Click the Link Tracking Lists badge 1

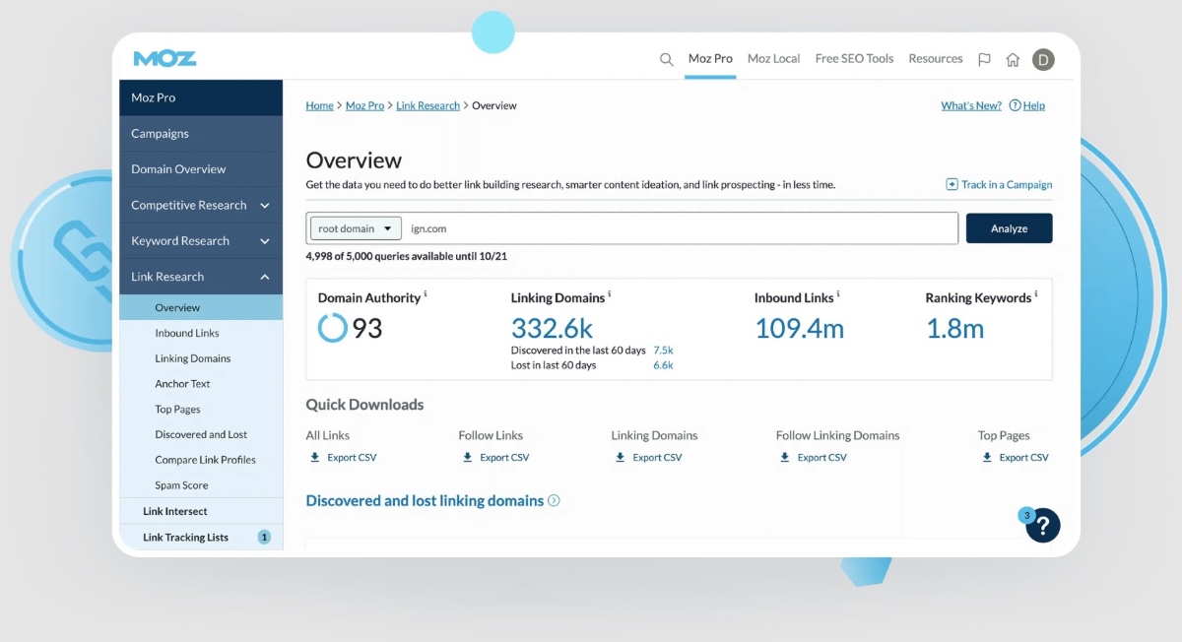[x=264, y=537]
